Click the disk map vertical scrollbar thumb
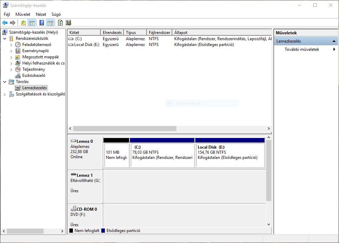Screen dimensions: 339x243 pyautogui.click(x=269, y=171)
